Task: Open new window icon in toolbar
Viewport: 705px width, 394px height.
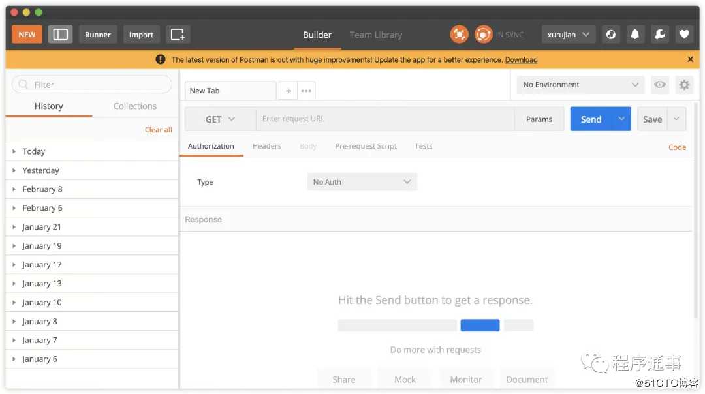Action: [178, 35]
